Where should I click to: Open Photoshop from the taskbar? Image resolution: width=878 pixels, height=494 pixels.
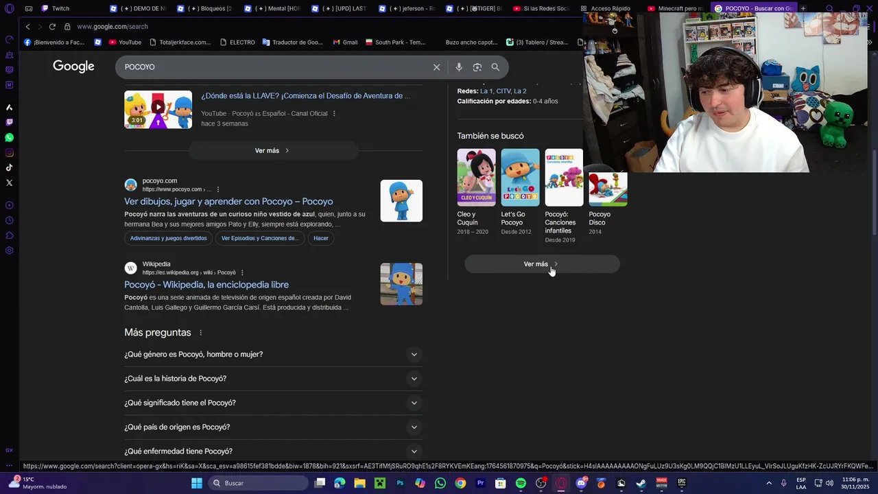[400, 483]
